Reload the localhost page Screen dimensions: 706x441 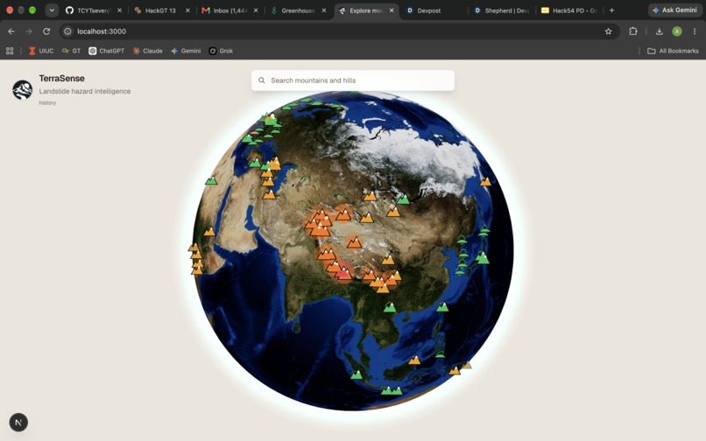[x=46, y=31]
